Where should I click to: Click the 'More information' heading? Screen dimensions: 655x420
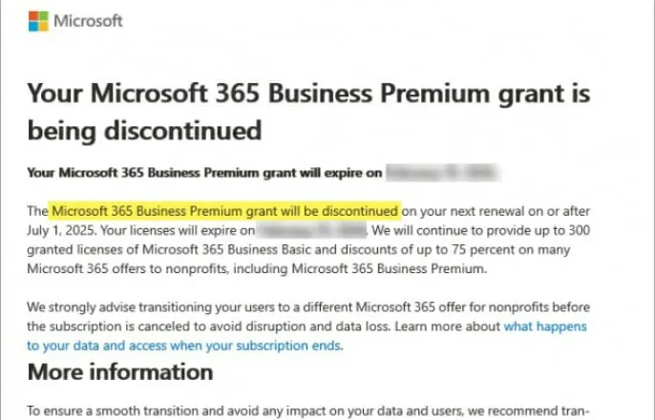120,372
